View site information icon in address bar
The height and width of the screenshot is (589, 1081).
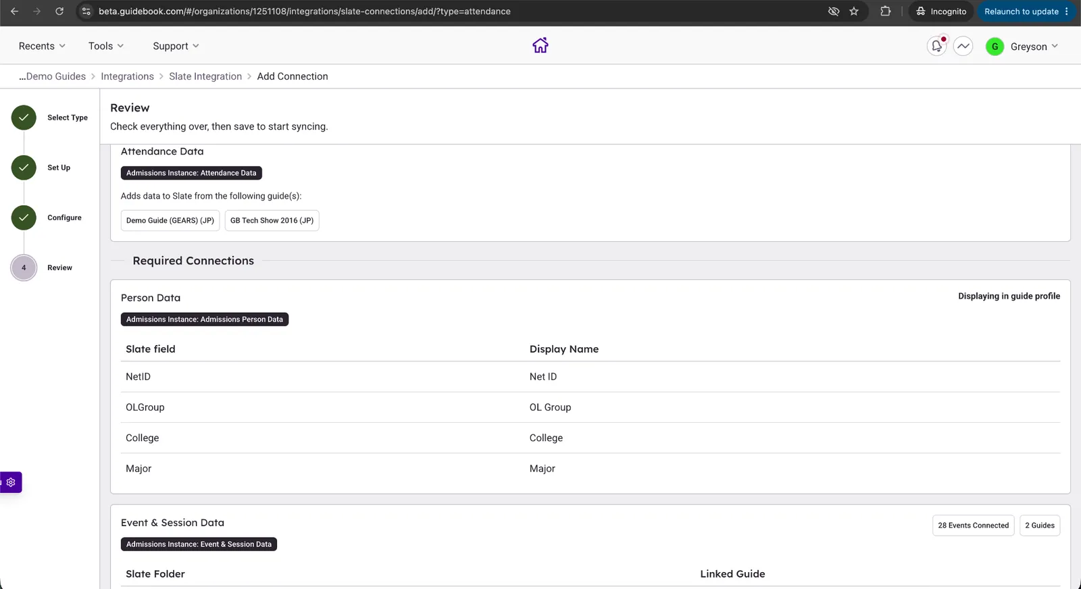[86, 11]
